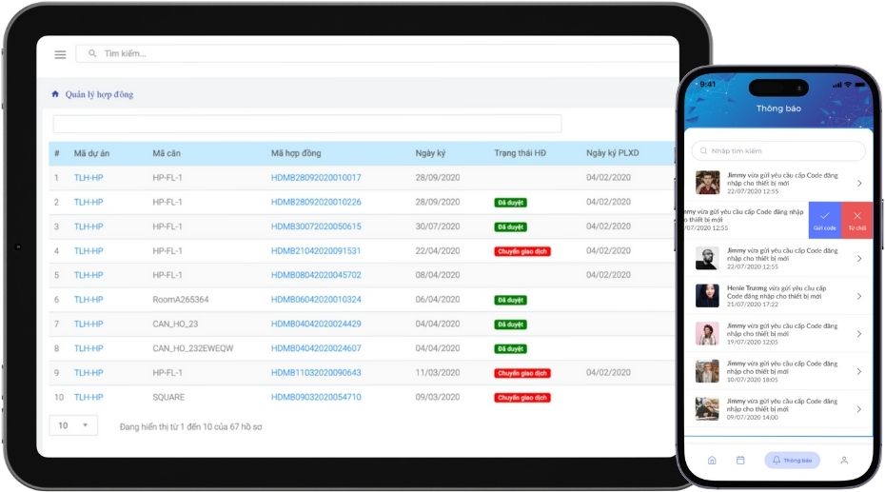Expand chevron of notification dated 19/07/2020
Image resolution: width=885 pixels, height=492 pixels.
coord(859,334)
